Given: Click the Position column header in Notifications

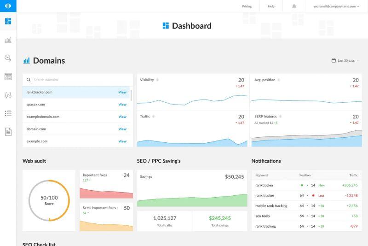Looking at the screenshot, I should [305, 175].
